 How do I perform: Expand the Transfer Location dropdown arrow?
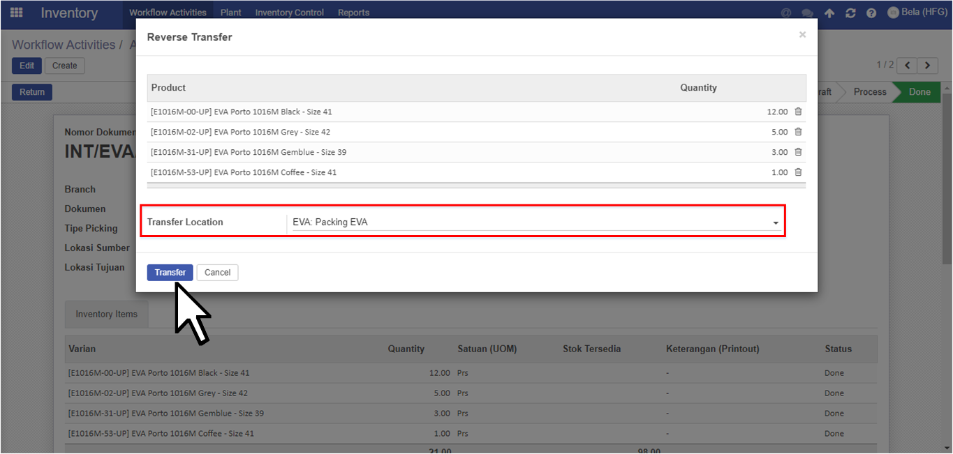[x=776, y=222]
